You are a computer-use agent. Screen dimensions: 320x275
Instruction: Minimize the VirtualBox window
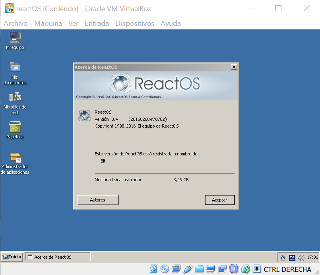pos(251,8)
